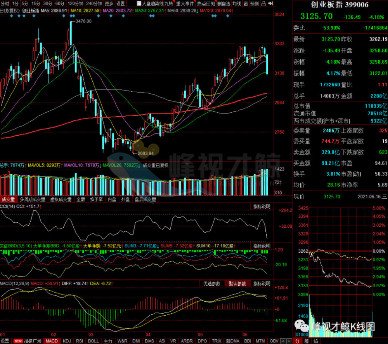Viewport: 388px width, 344px height.
Task: Click the CCI 指标说明 button
Action: pyautogui.click(x=262, y=206)
